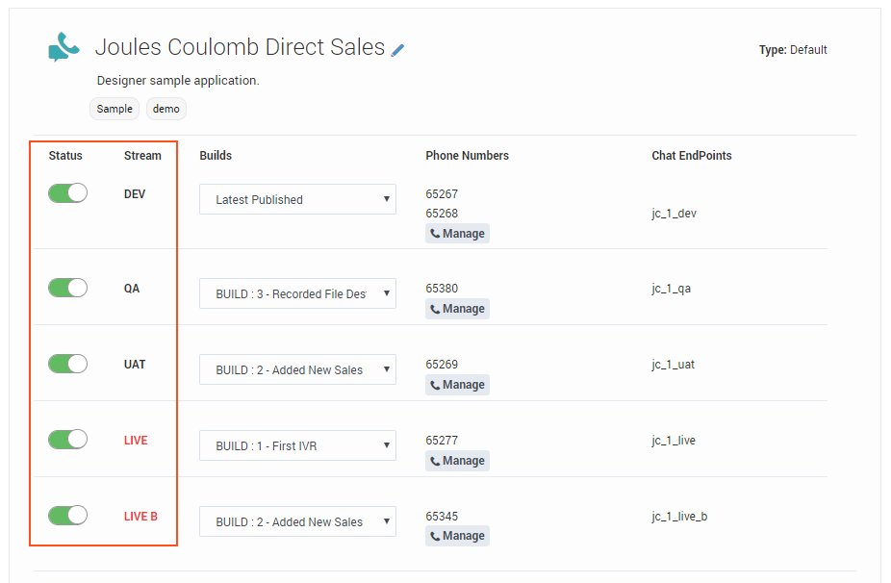Change the UAT build via its dropdown
891x583 pixels.
pos(297,369)
